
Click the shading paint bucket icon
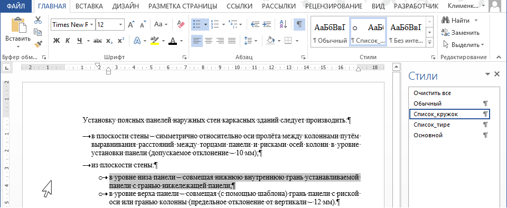click(x=270, y=41)
